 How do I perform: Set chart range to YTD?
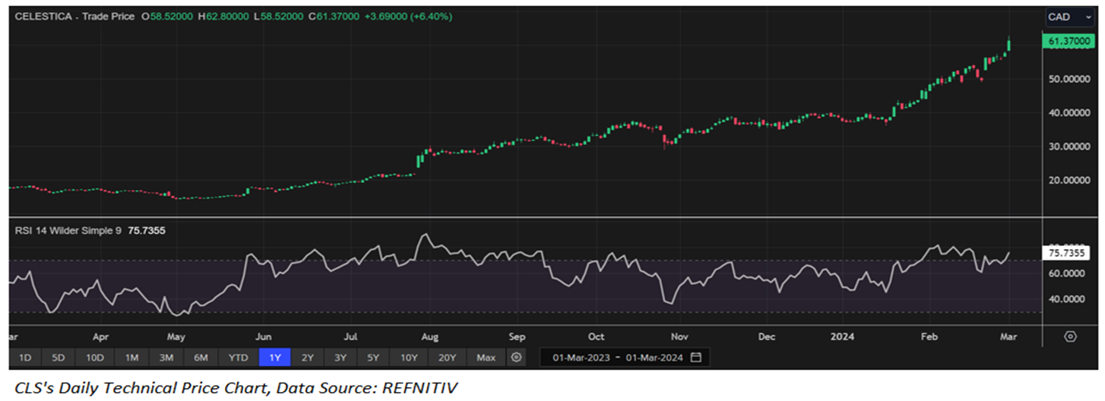click(238, 357)
